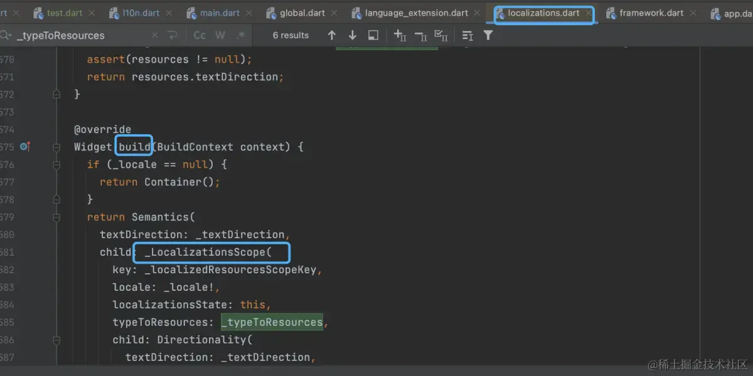Click fold end marker below return resources.textDirection
The width and height of the screenshot is (753, 376).
coord(56,94)
